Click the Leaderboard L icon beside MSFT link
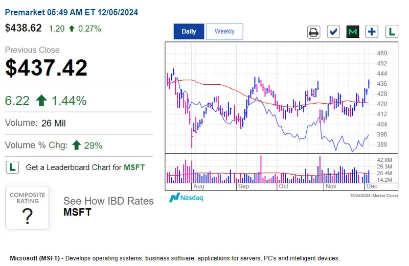 click(12, 167)
